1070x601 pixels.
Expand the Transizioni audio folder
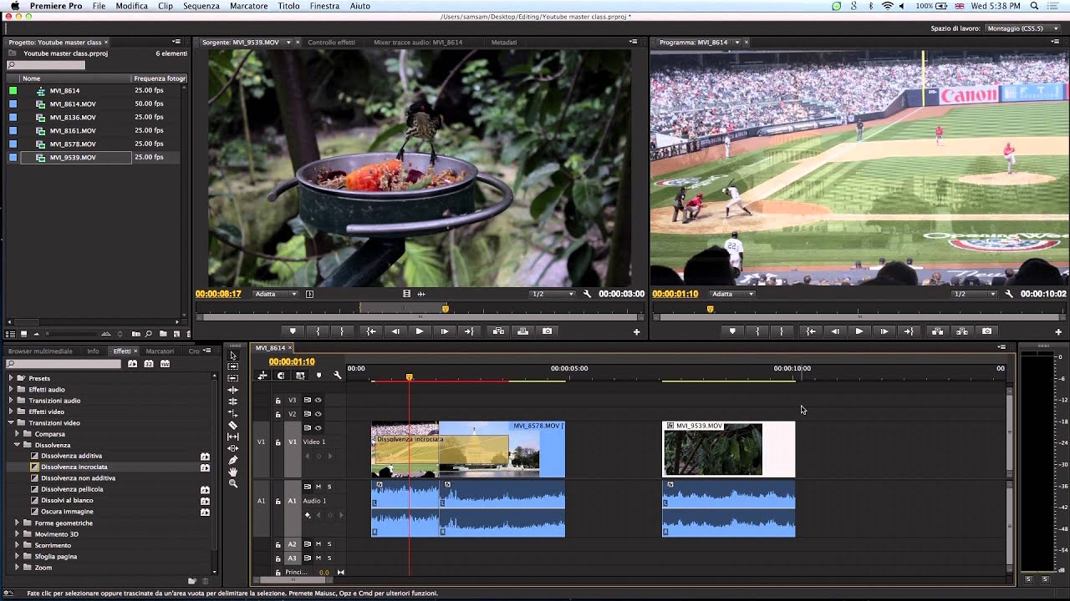[12, 401]
